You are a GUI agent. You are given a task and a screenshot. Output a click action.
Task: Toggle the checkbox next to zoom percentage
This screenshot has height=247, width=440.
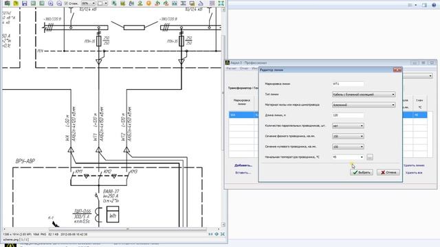point(66,3)
